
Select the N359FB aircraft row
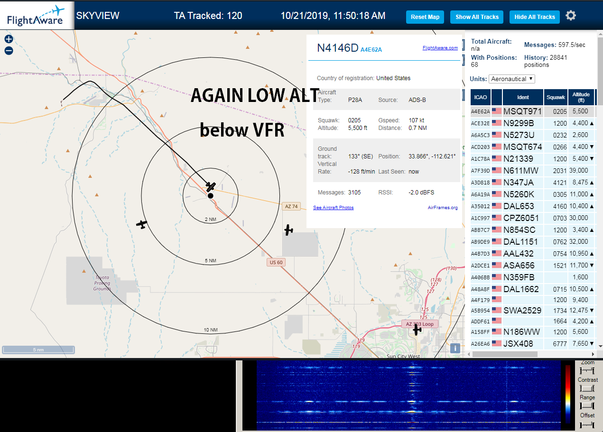point(532,277)
